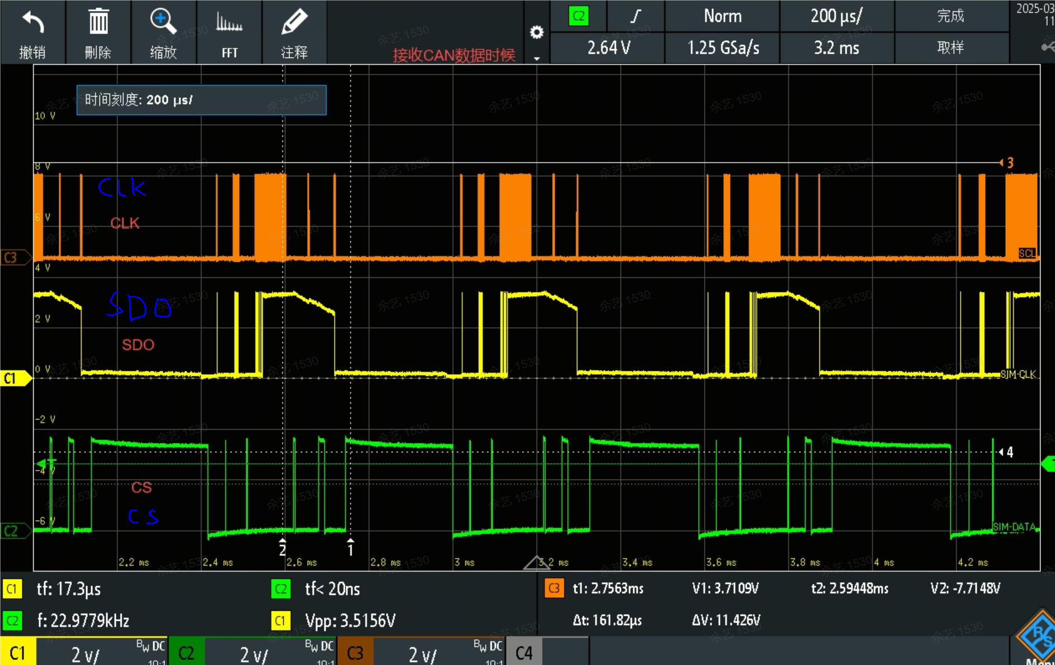Select cursor 2 marker on time axis
Image resolution: width=1055 pixels, height=665 pixels.
pyautogui.click(x=282, y=547)
